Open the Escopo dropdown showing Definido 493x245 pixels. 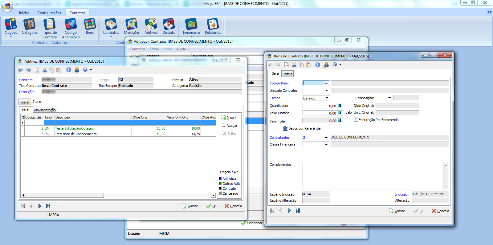coord(327,98)
